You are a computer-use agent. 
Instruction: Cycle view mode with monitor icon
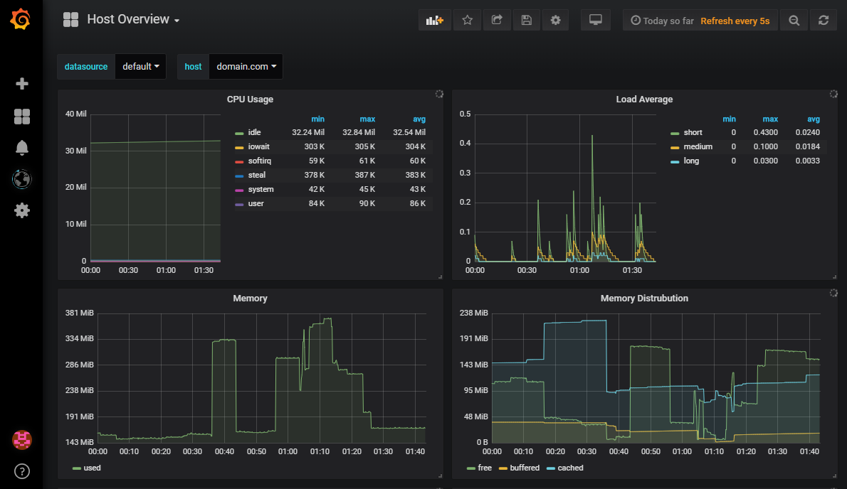tap(596, 21)
